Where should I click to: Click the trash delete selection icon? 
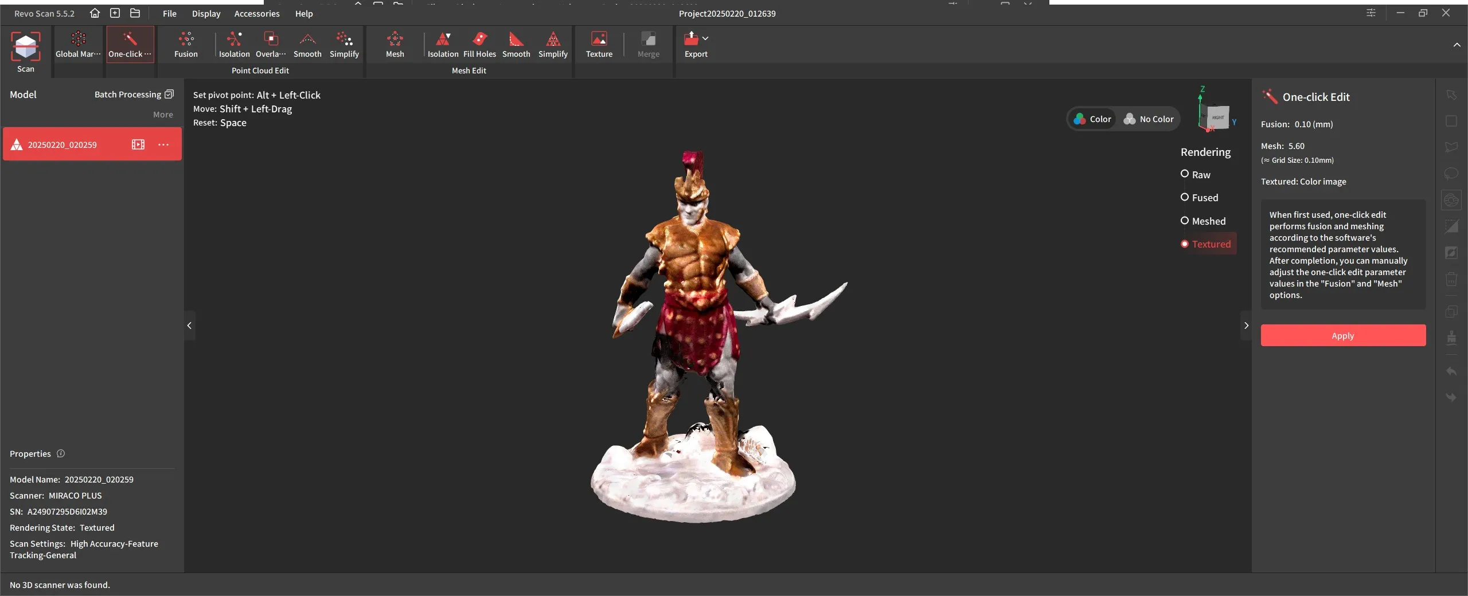pyautogui.click(x=1451, y=279)
